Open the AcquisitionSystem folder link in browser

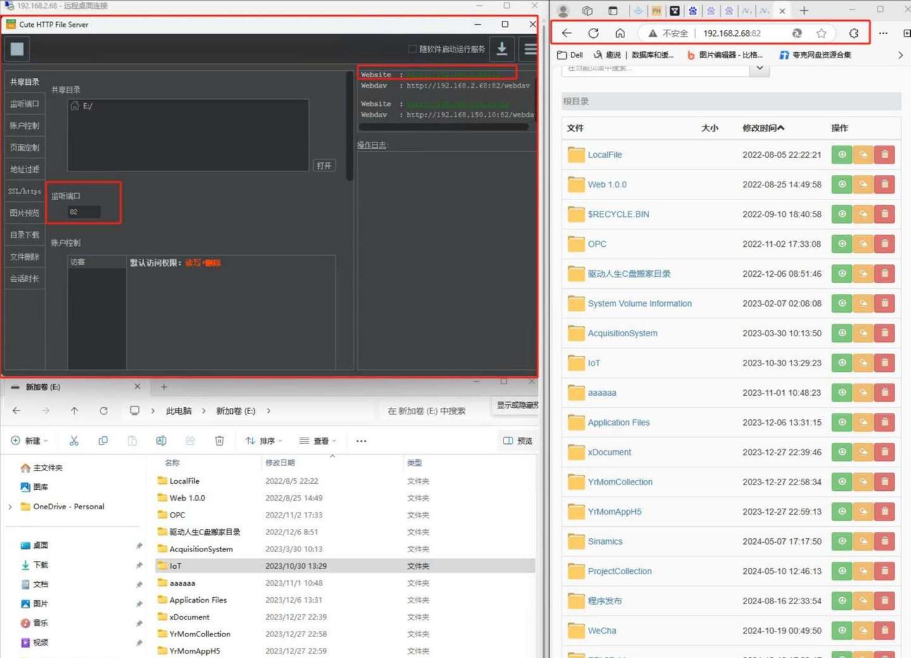point(623,333)
